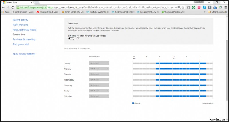This screenshot has height=122, width=229.
Task: Click the green square extension icon
Action: tap(194, 7)
